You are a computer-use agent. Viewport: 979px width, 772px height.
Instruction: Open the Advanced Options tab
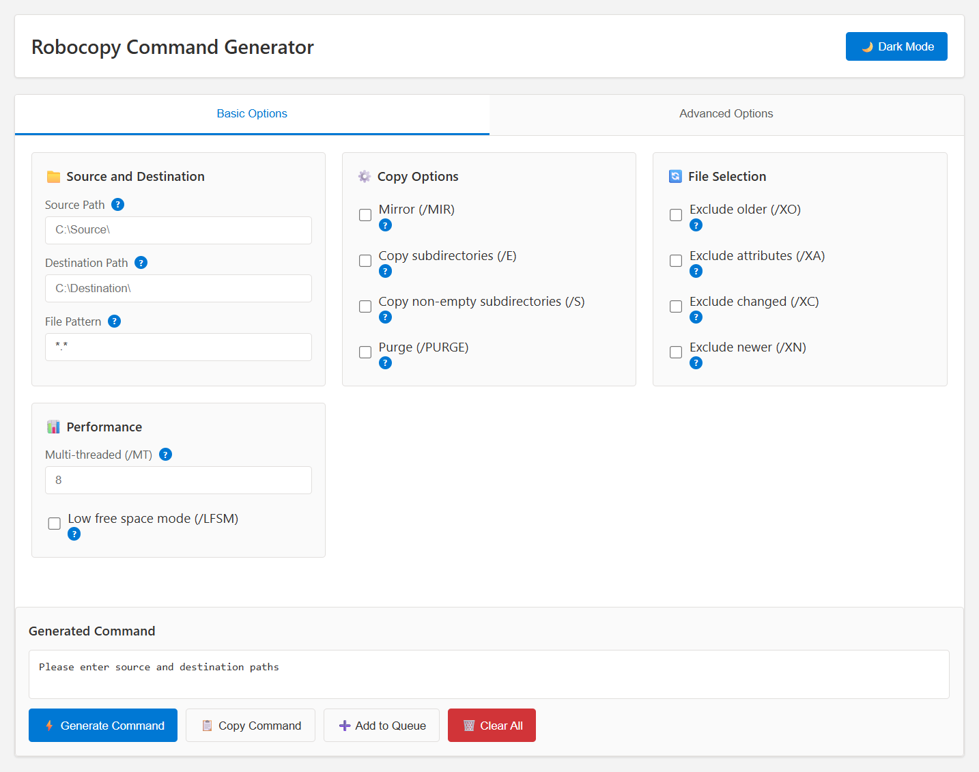coord(726,114)
